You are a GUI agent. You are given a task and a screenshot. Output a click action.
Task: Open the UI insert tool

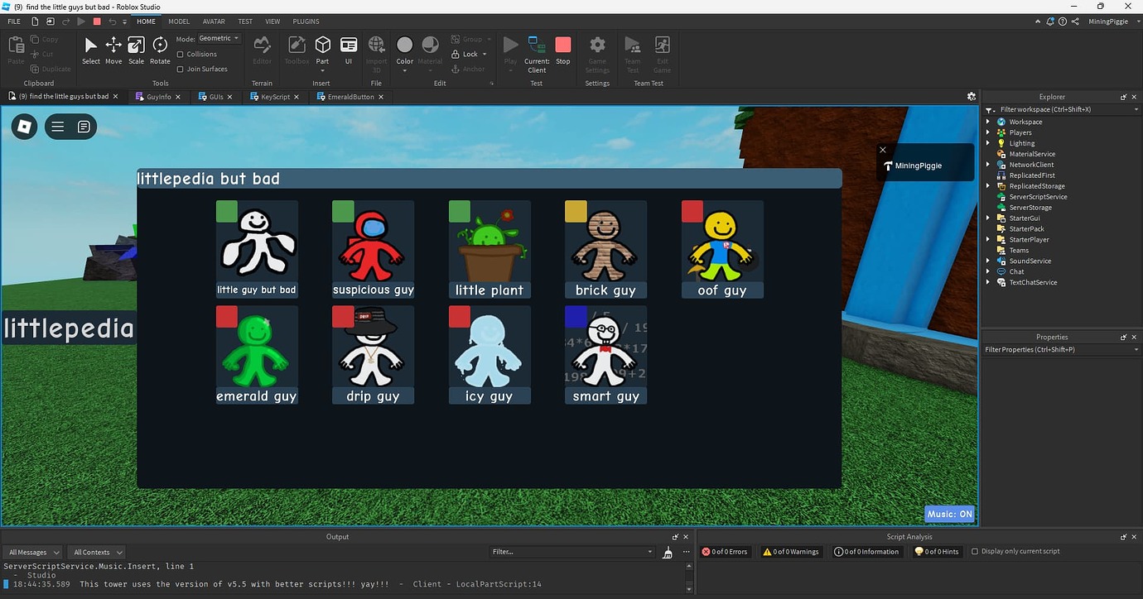point(349,50)
